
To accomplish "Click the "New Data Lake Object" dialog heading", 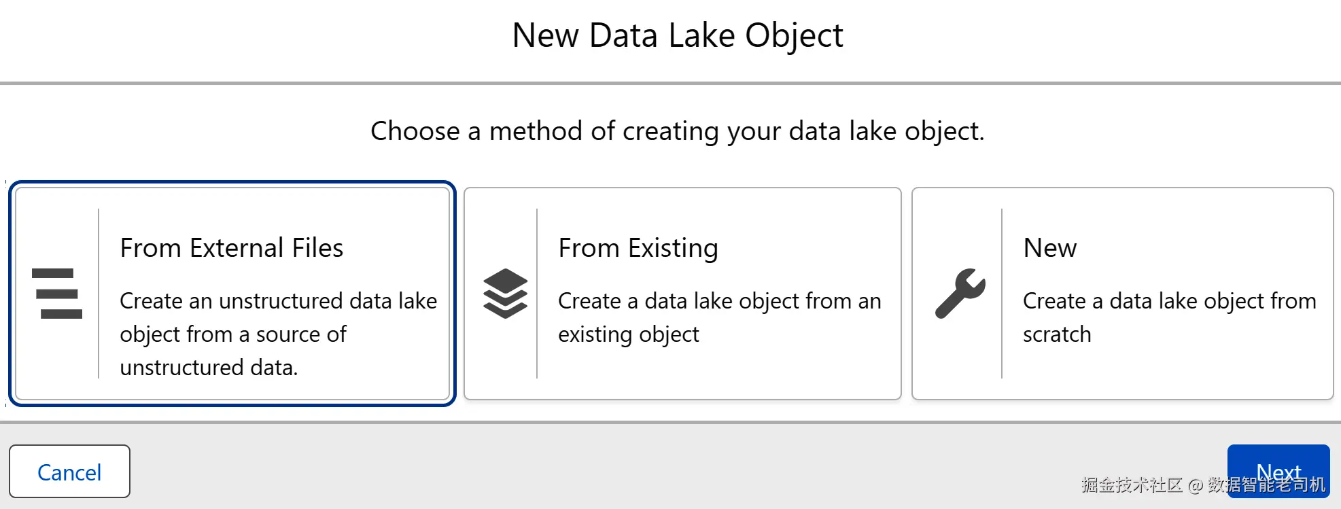I will tap(677, 35).
